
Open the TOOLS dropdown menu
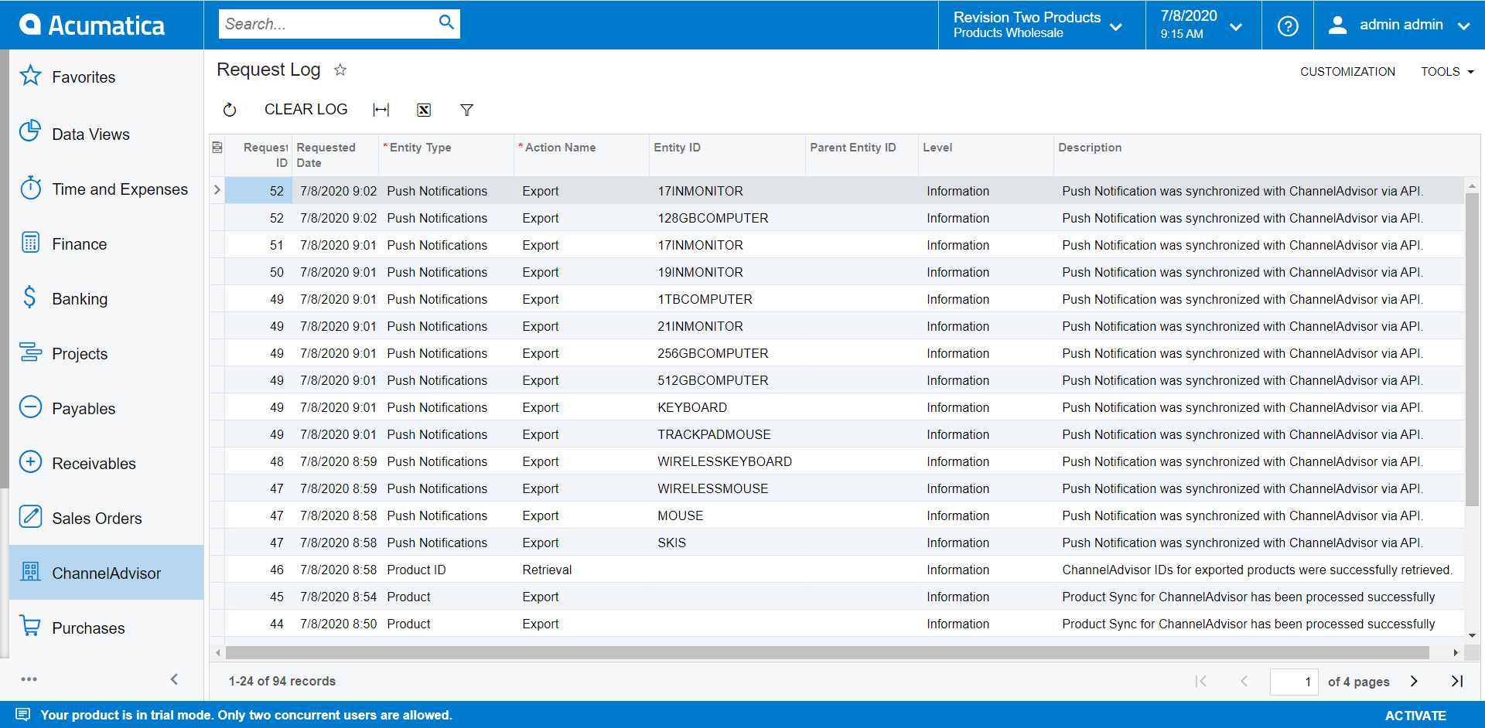(1447, 71)
